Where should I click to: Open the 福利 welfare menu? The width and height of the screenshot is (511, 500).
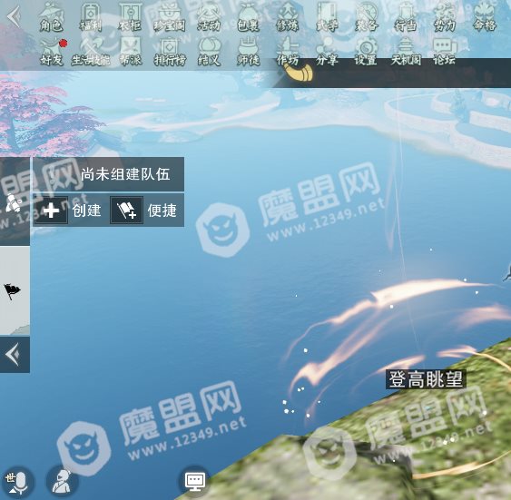91,17
